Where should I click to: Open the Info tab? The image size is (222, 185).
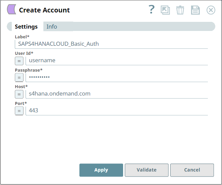pyautogui.click(x=52, y=27)
